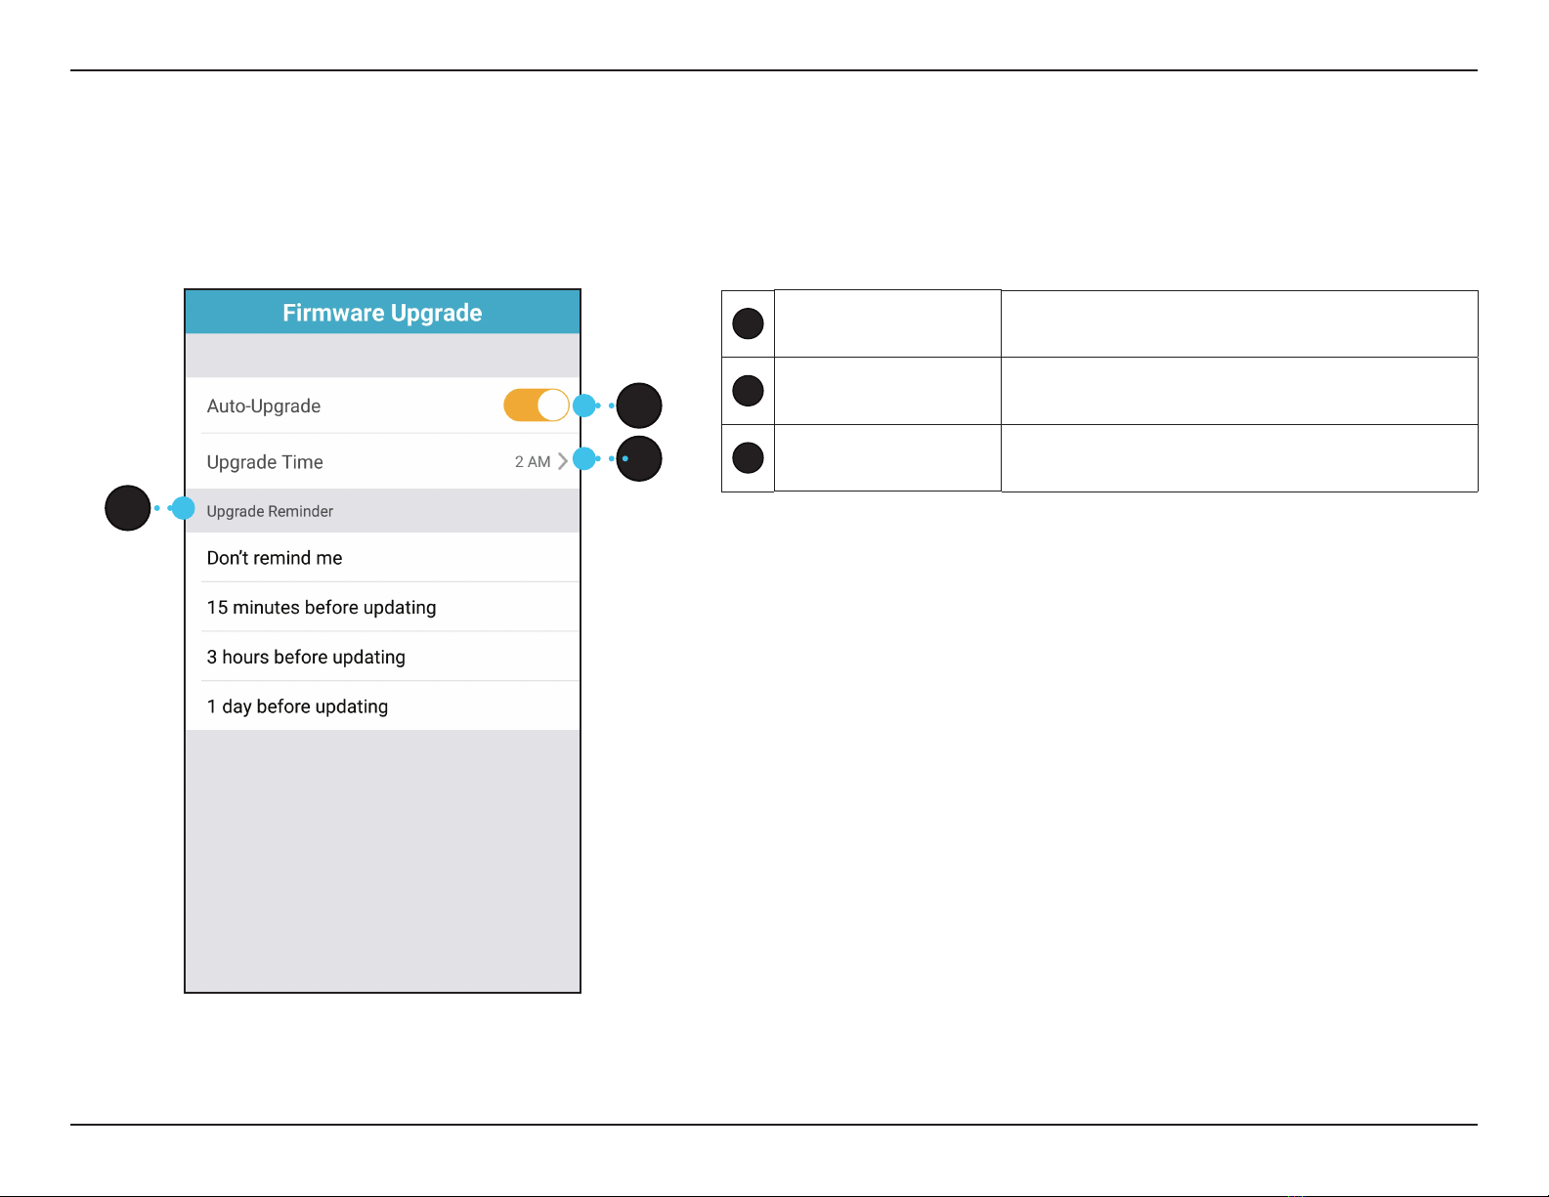This screenshot has width=1549, height=1197.
Task: Click the black bullet in second table row
Action: point(748,391)
